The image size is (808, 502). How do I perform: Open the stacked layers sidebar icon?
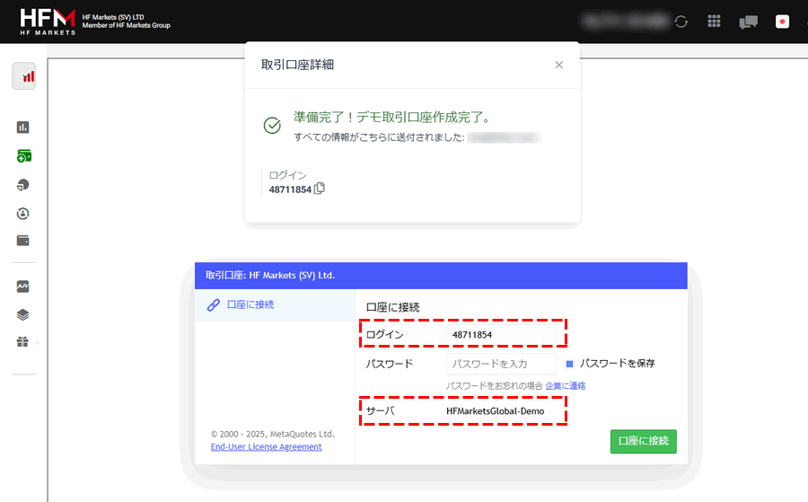tap(22, 315)
